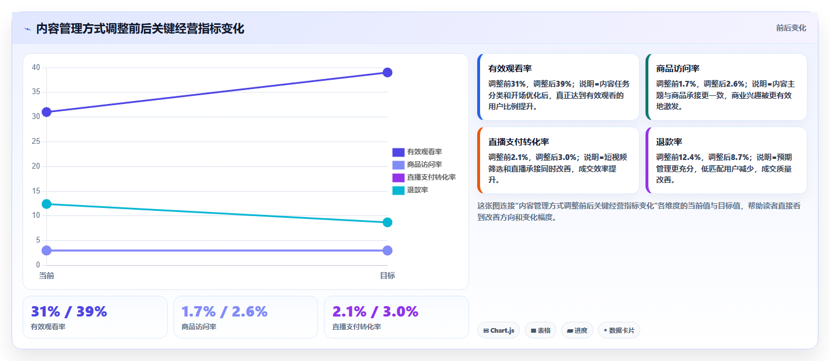This screenshot has width=830, height=361.
Task: Click the Chart.js chip
Action: coord(499,330)
